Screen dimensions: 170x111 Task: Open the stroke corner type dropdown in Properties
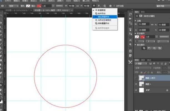[x=163, y=41]
